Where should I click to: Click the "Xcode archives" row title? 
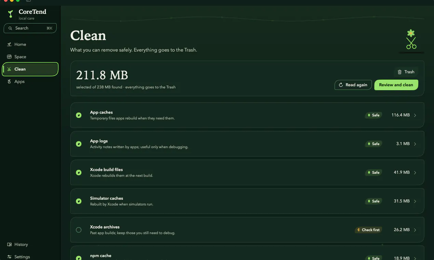tap(105, 227)
